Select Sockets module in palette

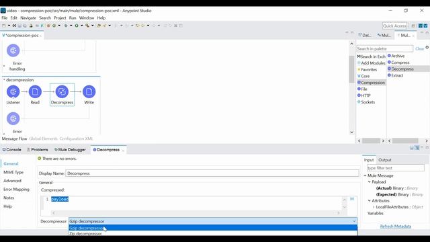365,102
